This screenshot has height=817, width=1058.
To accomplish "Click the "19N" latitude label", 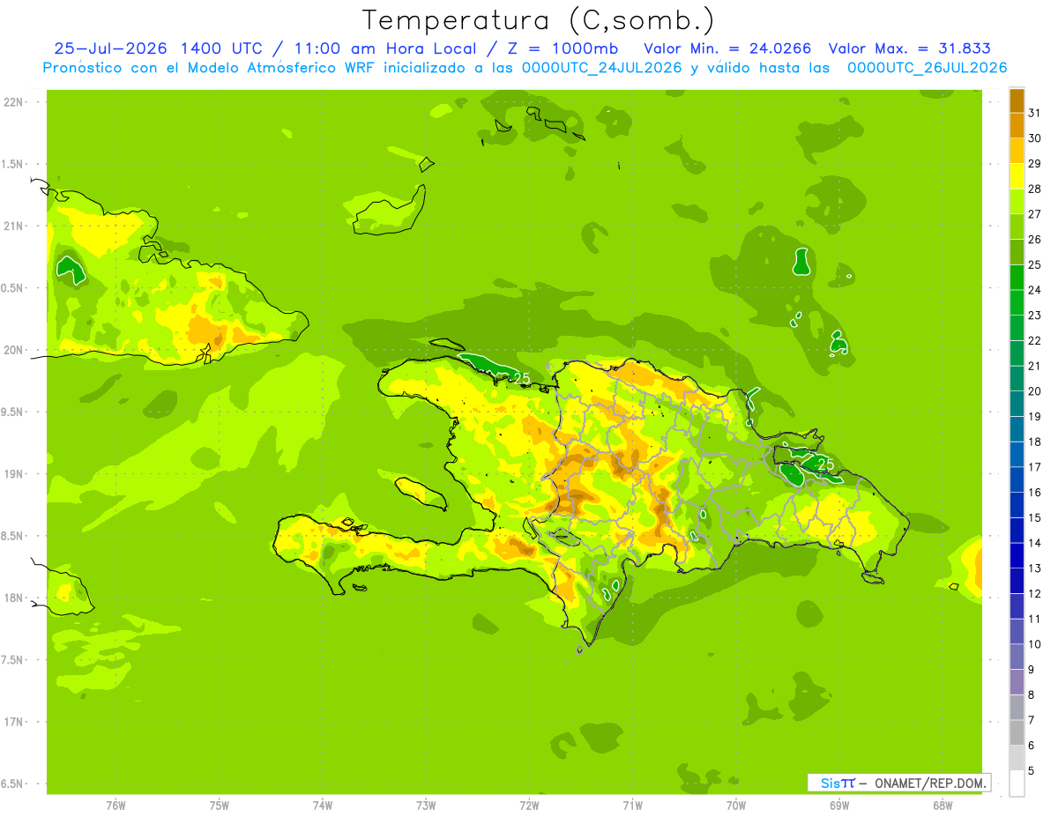I will click(13, 474).
